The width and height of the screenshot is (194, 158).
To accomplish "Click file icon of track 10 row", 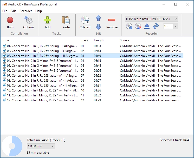I will coord(4,90).
